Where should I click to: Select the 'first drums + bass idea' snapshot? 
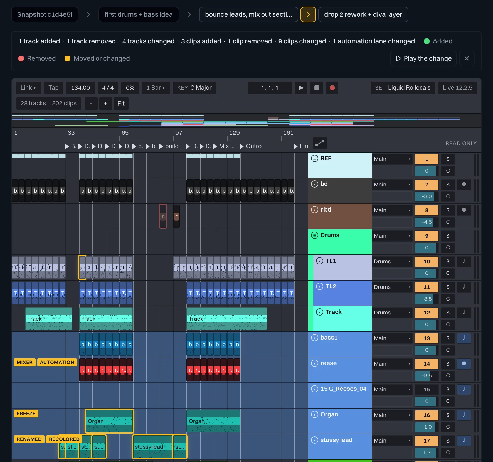139,14
